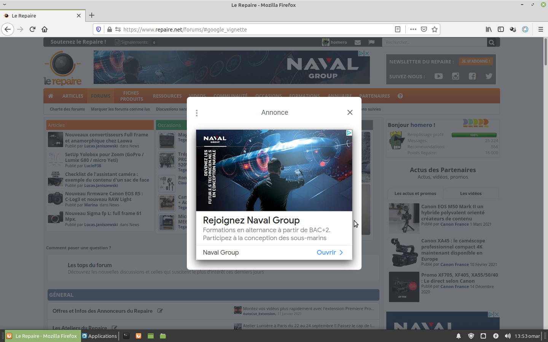Reload the current page
548x342 pixels.
click(32, 29)
